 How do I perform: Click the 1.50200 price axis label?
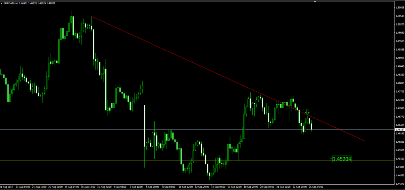pos(399,24)
